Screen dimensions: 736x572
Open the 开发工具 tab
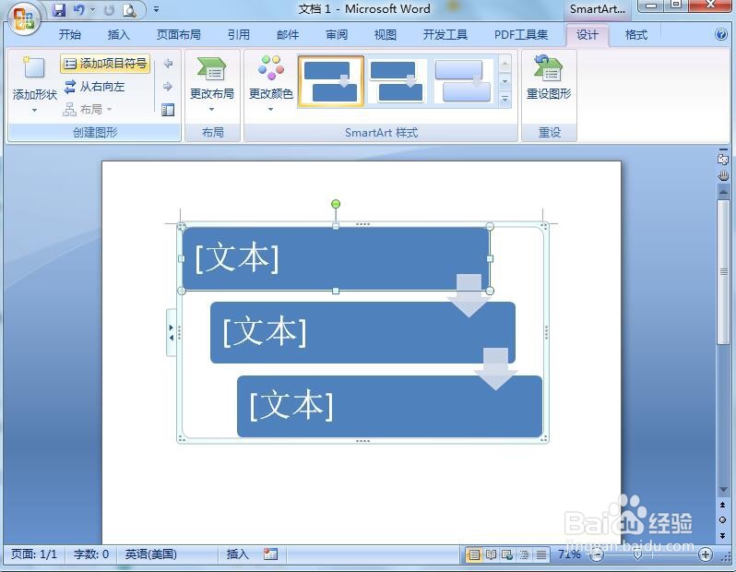click(445, 35)
